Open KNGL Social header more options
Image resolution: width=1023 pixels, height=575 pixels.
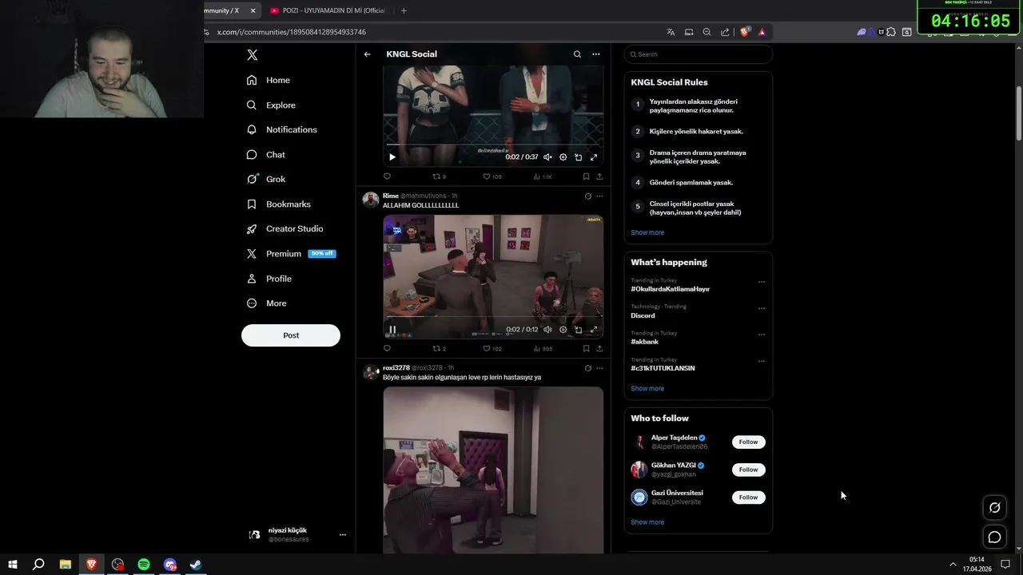[x=595, y=54]
